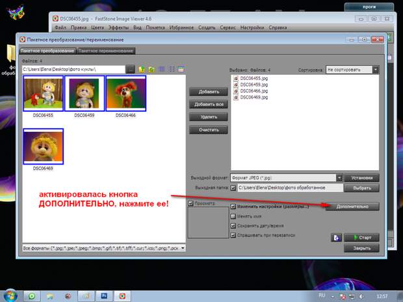The width and height of the screenshot is (403, 302).
Task: Switch file list to list view icon
Action: point(172,69)
